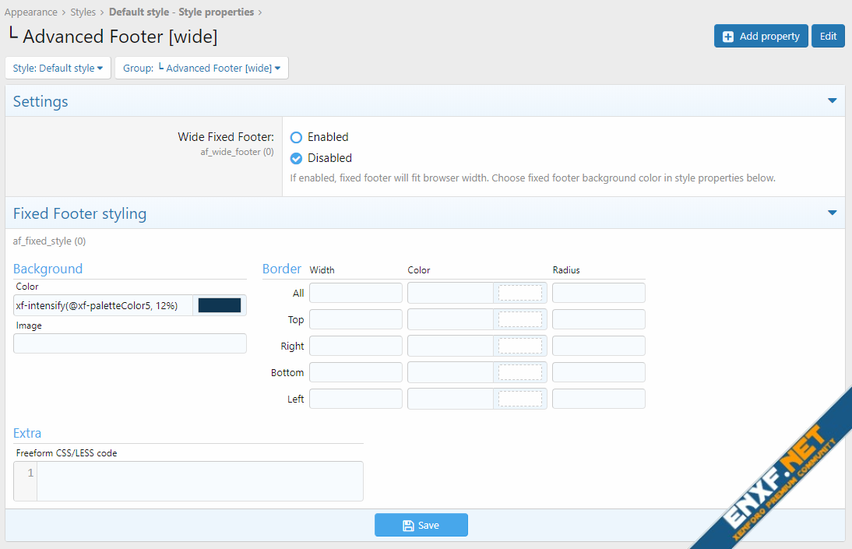Go to Appearance breadcrumb
Screen dimensions: 852x549
tap(31, 12)
